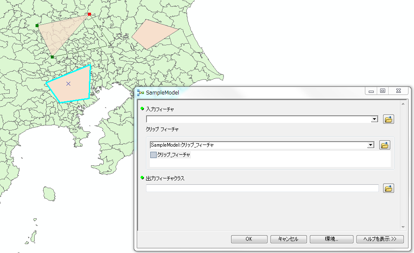Click the 入力フィーチャ parameter label
This screenshot has height=253, width=414.
[160, 109]
